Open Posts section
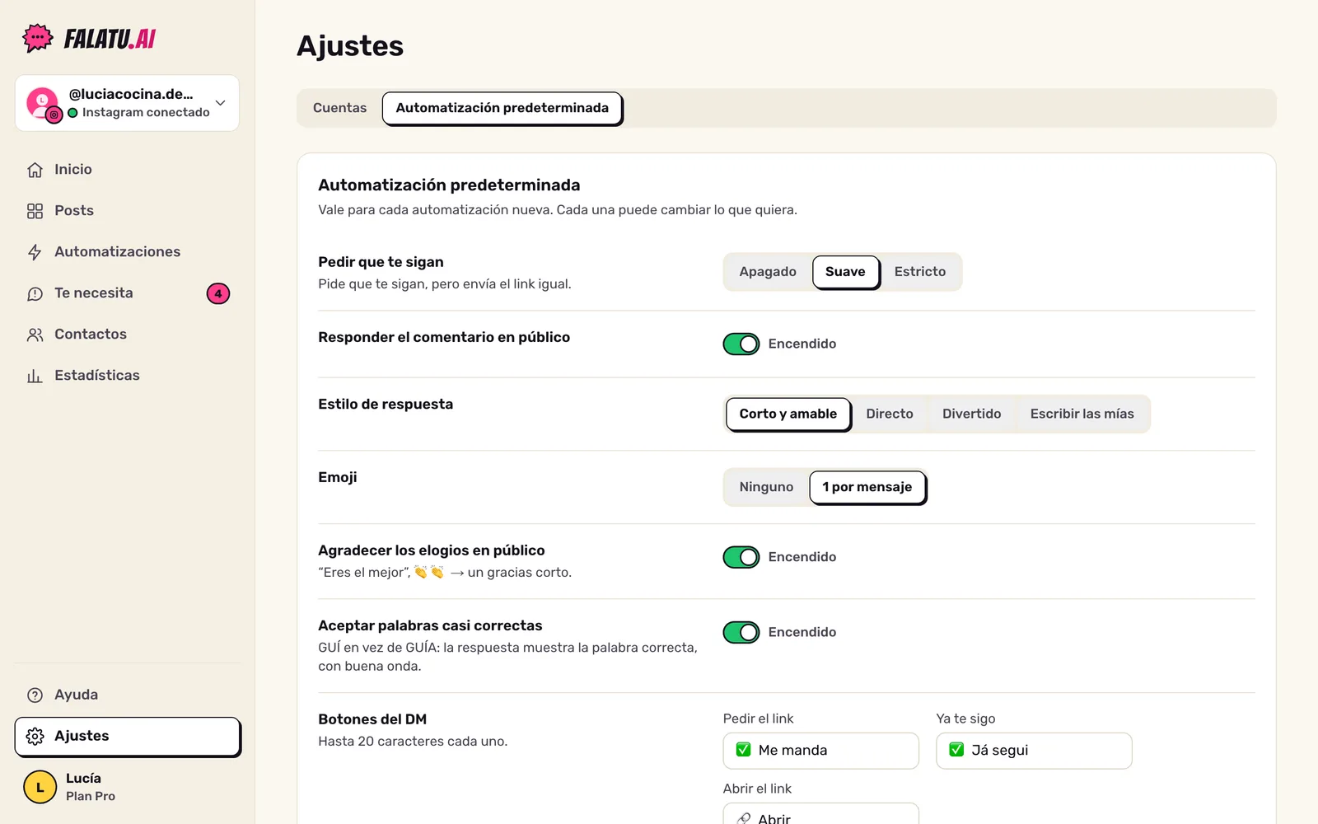The image size is (1318, 824). (128, 211)
